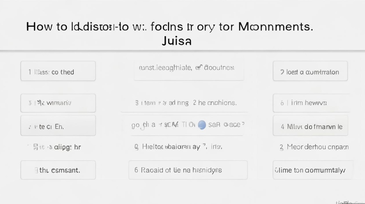
Task: Click the text ending in "he cnahions."
Action: click(186, 103)
